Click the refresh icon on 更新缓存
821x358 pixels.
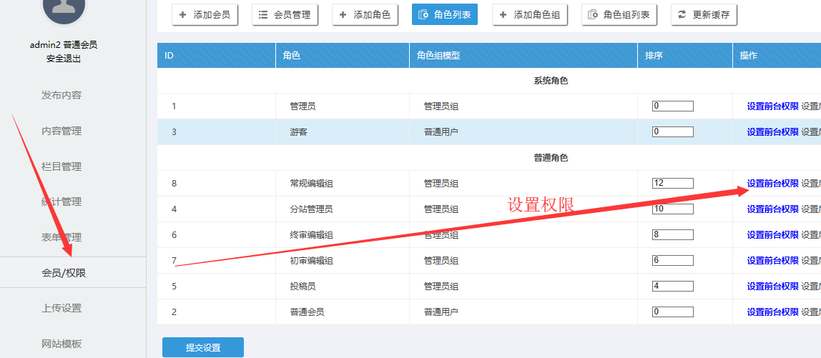point(682,15)
